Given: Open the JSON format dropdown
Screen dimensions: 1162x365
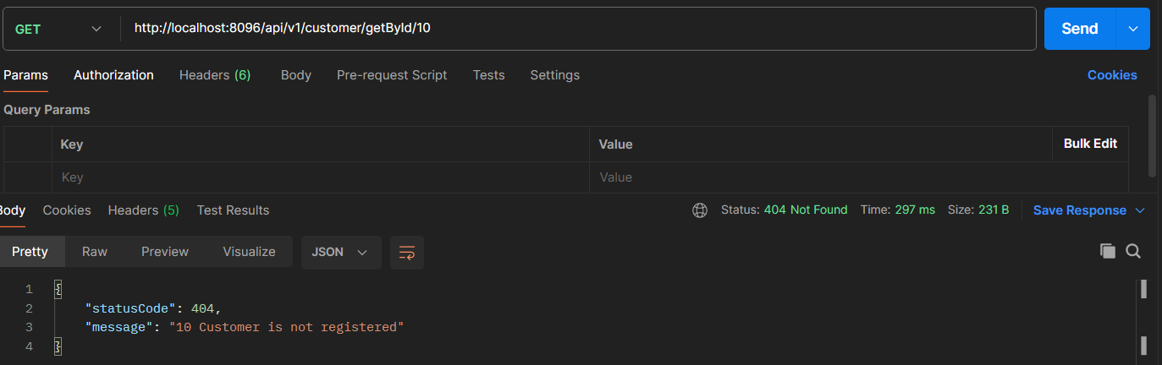Looking at the screenshot, I should click(x=340, y=252).
